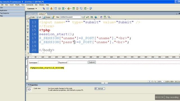
Task: Click Preview in Browser globe icon
Action: click(96, 17)
